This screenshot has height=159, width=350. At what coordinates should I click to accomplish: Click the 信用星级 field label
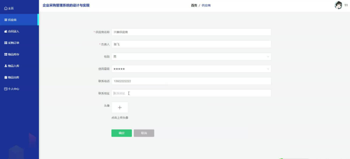(104, 69)
